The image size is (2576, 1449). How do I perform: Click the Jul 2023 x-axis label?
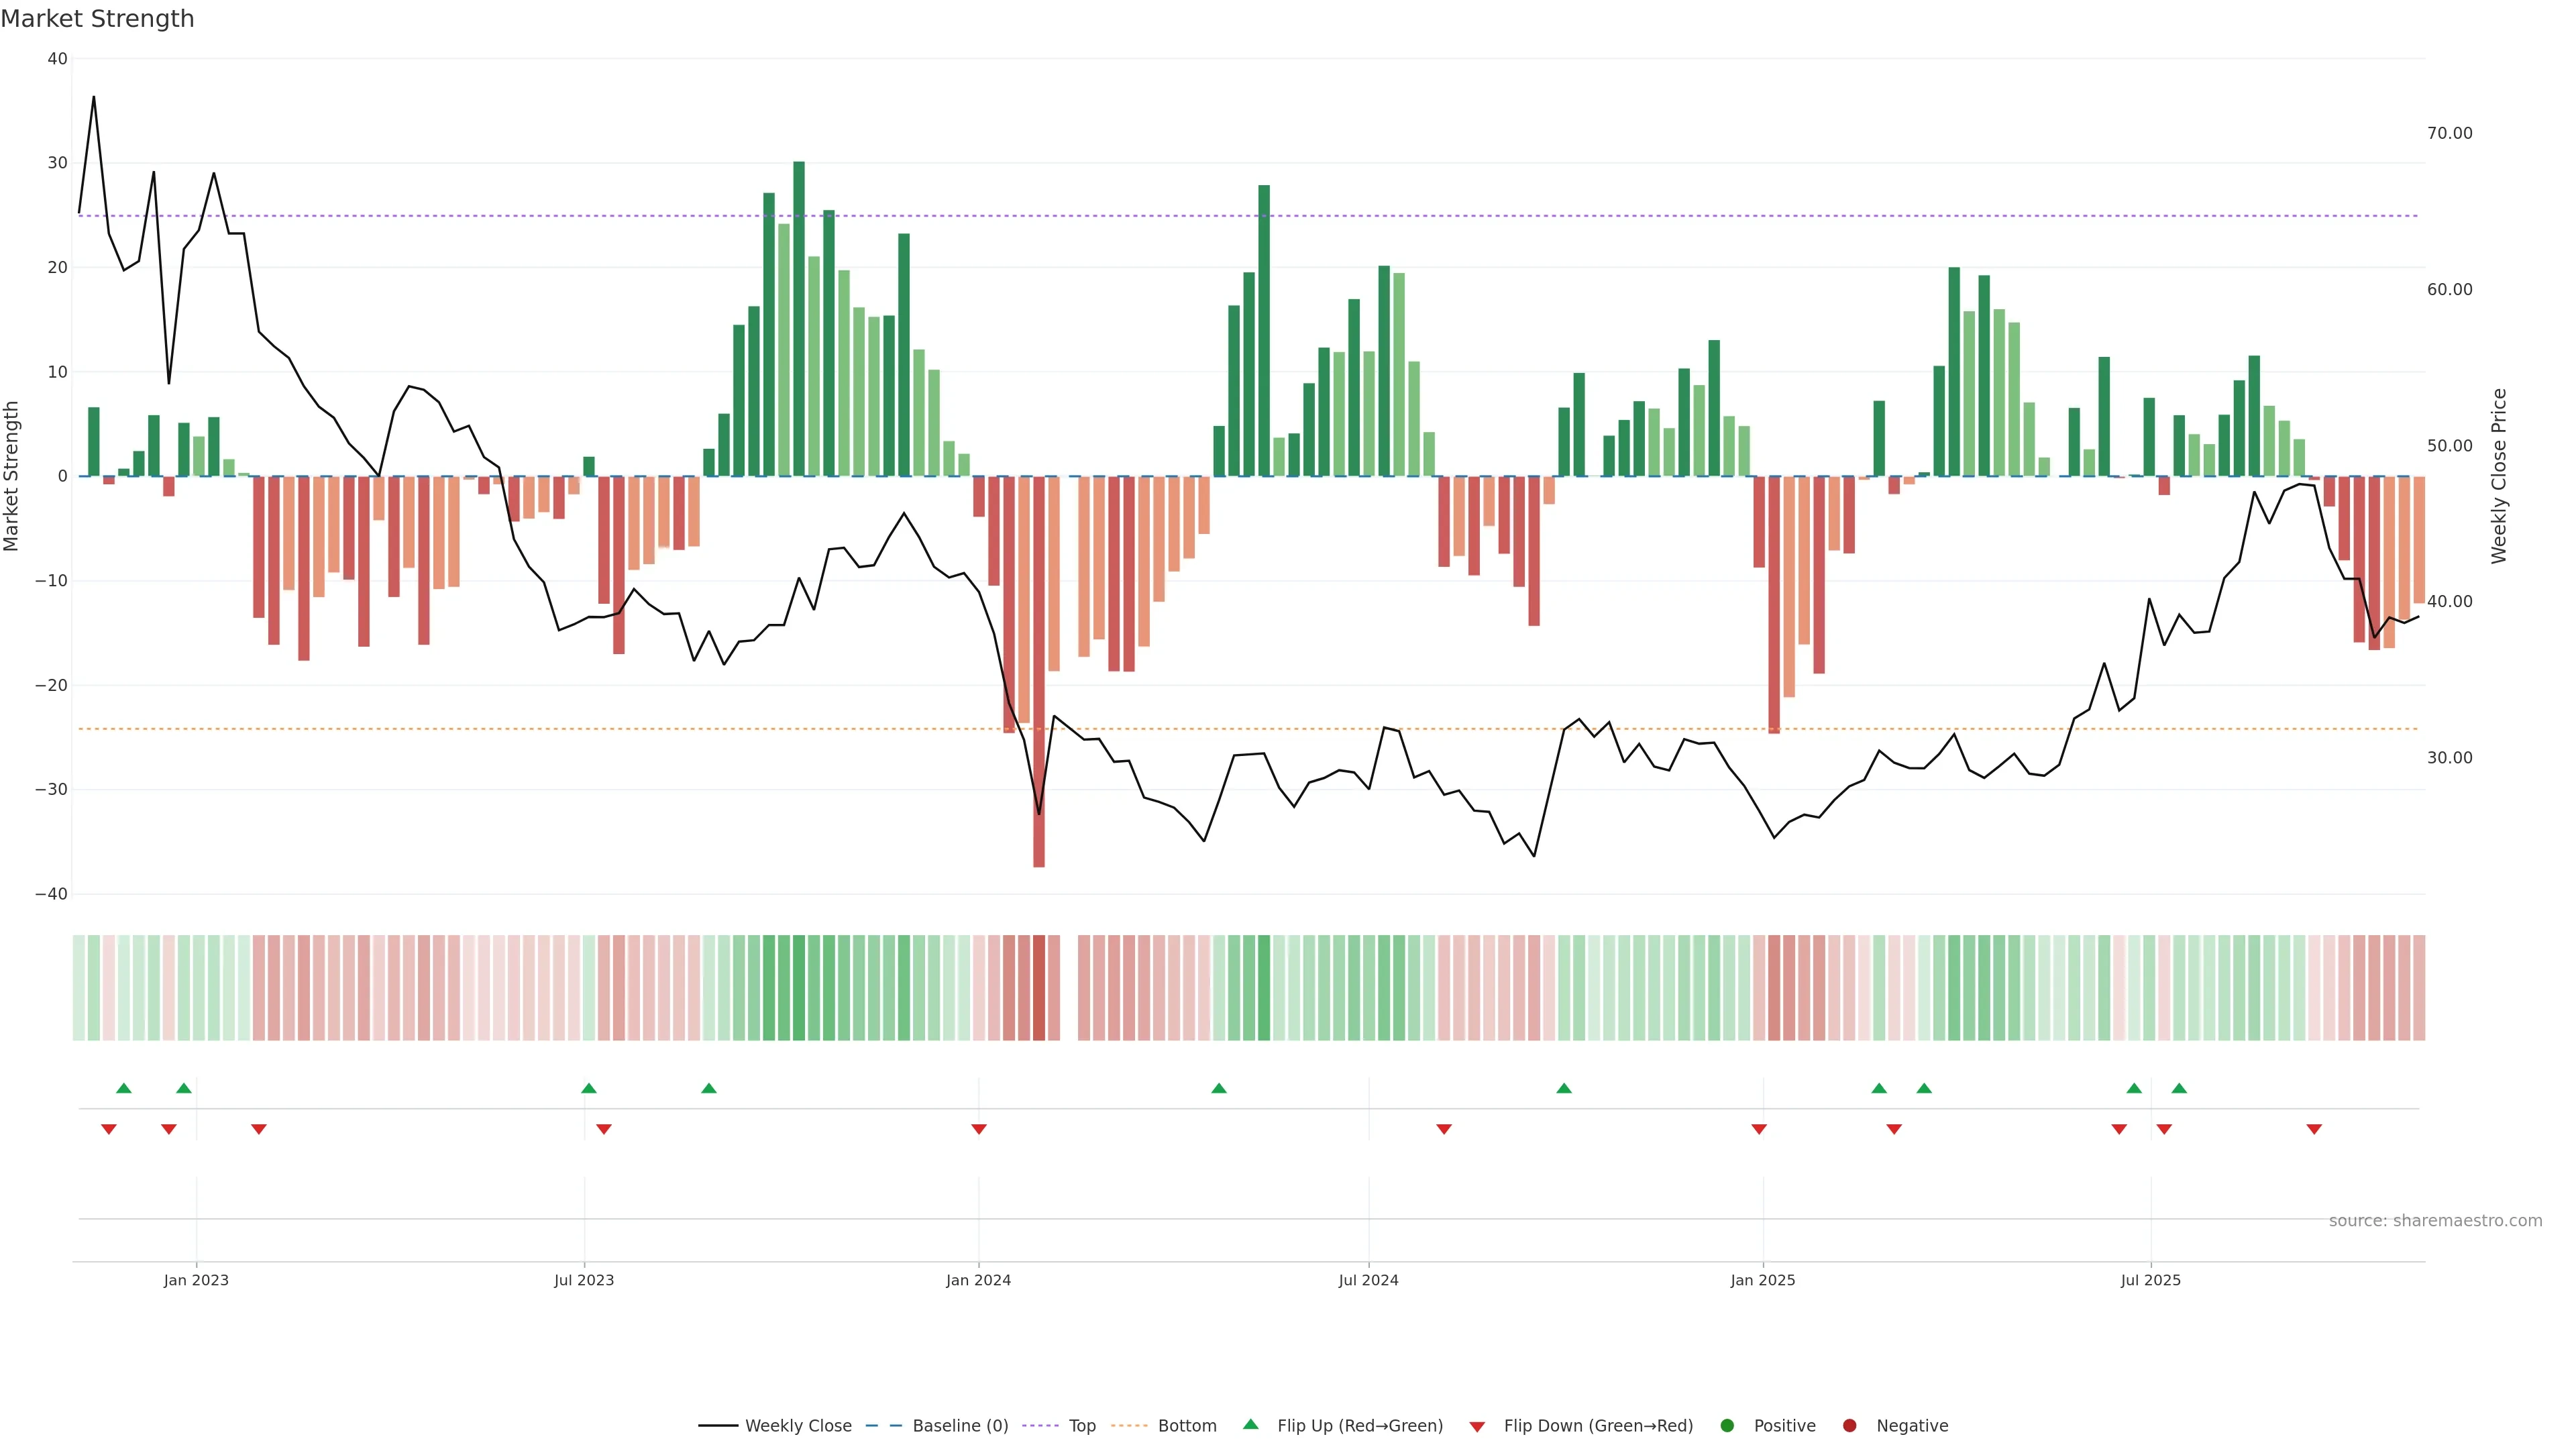click(584, 1280)
